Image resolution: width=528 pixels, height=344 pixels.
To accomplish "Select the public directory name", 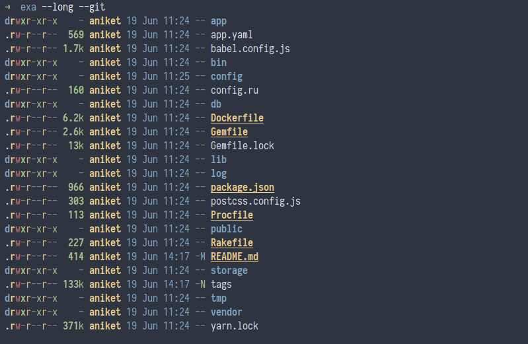I will (x=226, y=229).
